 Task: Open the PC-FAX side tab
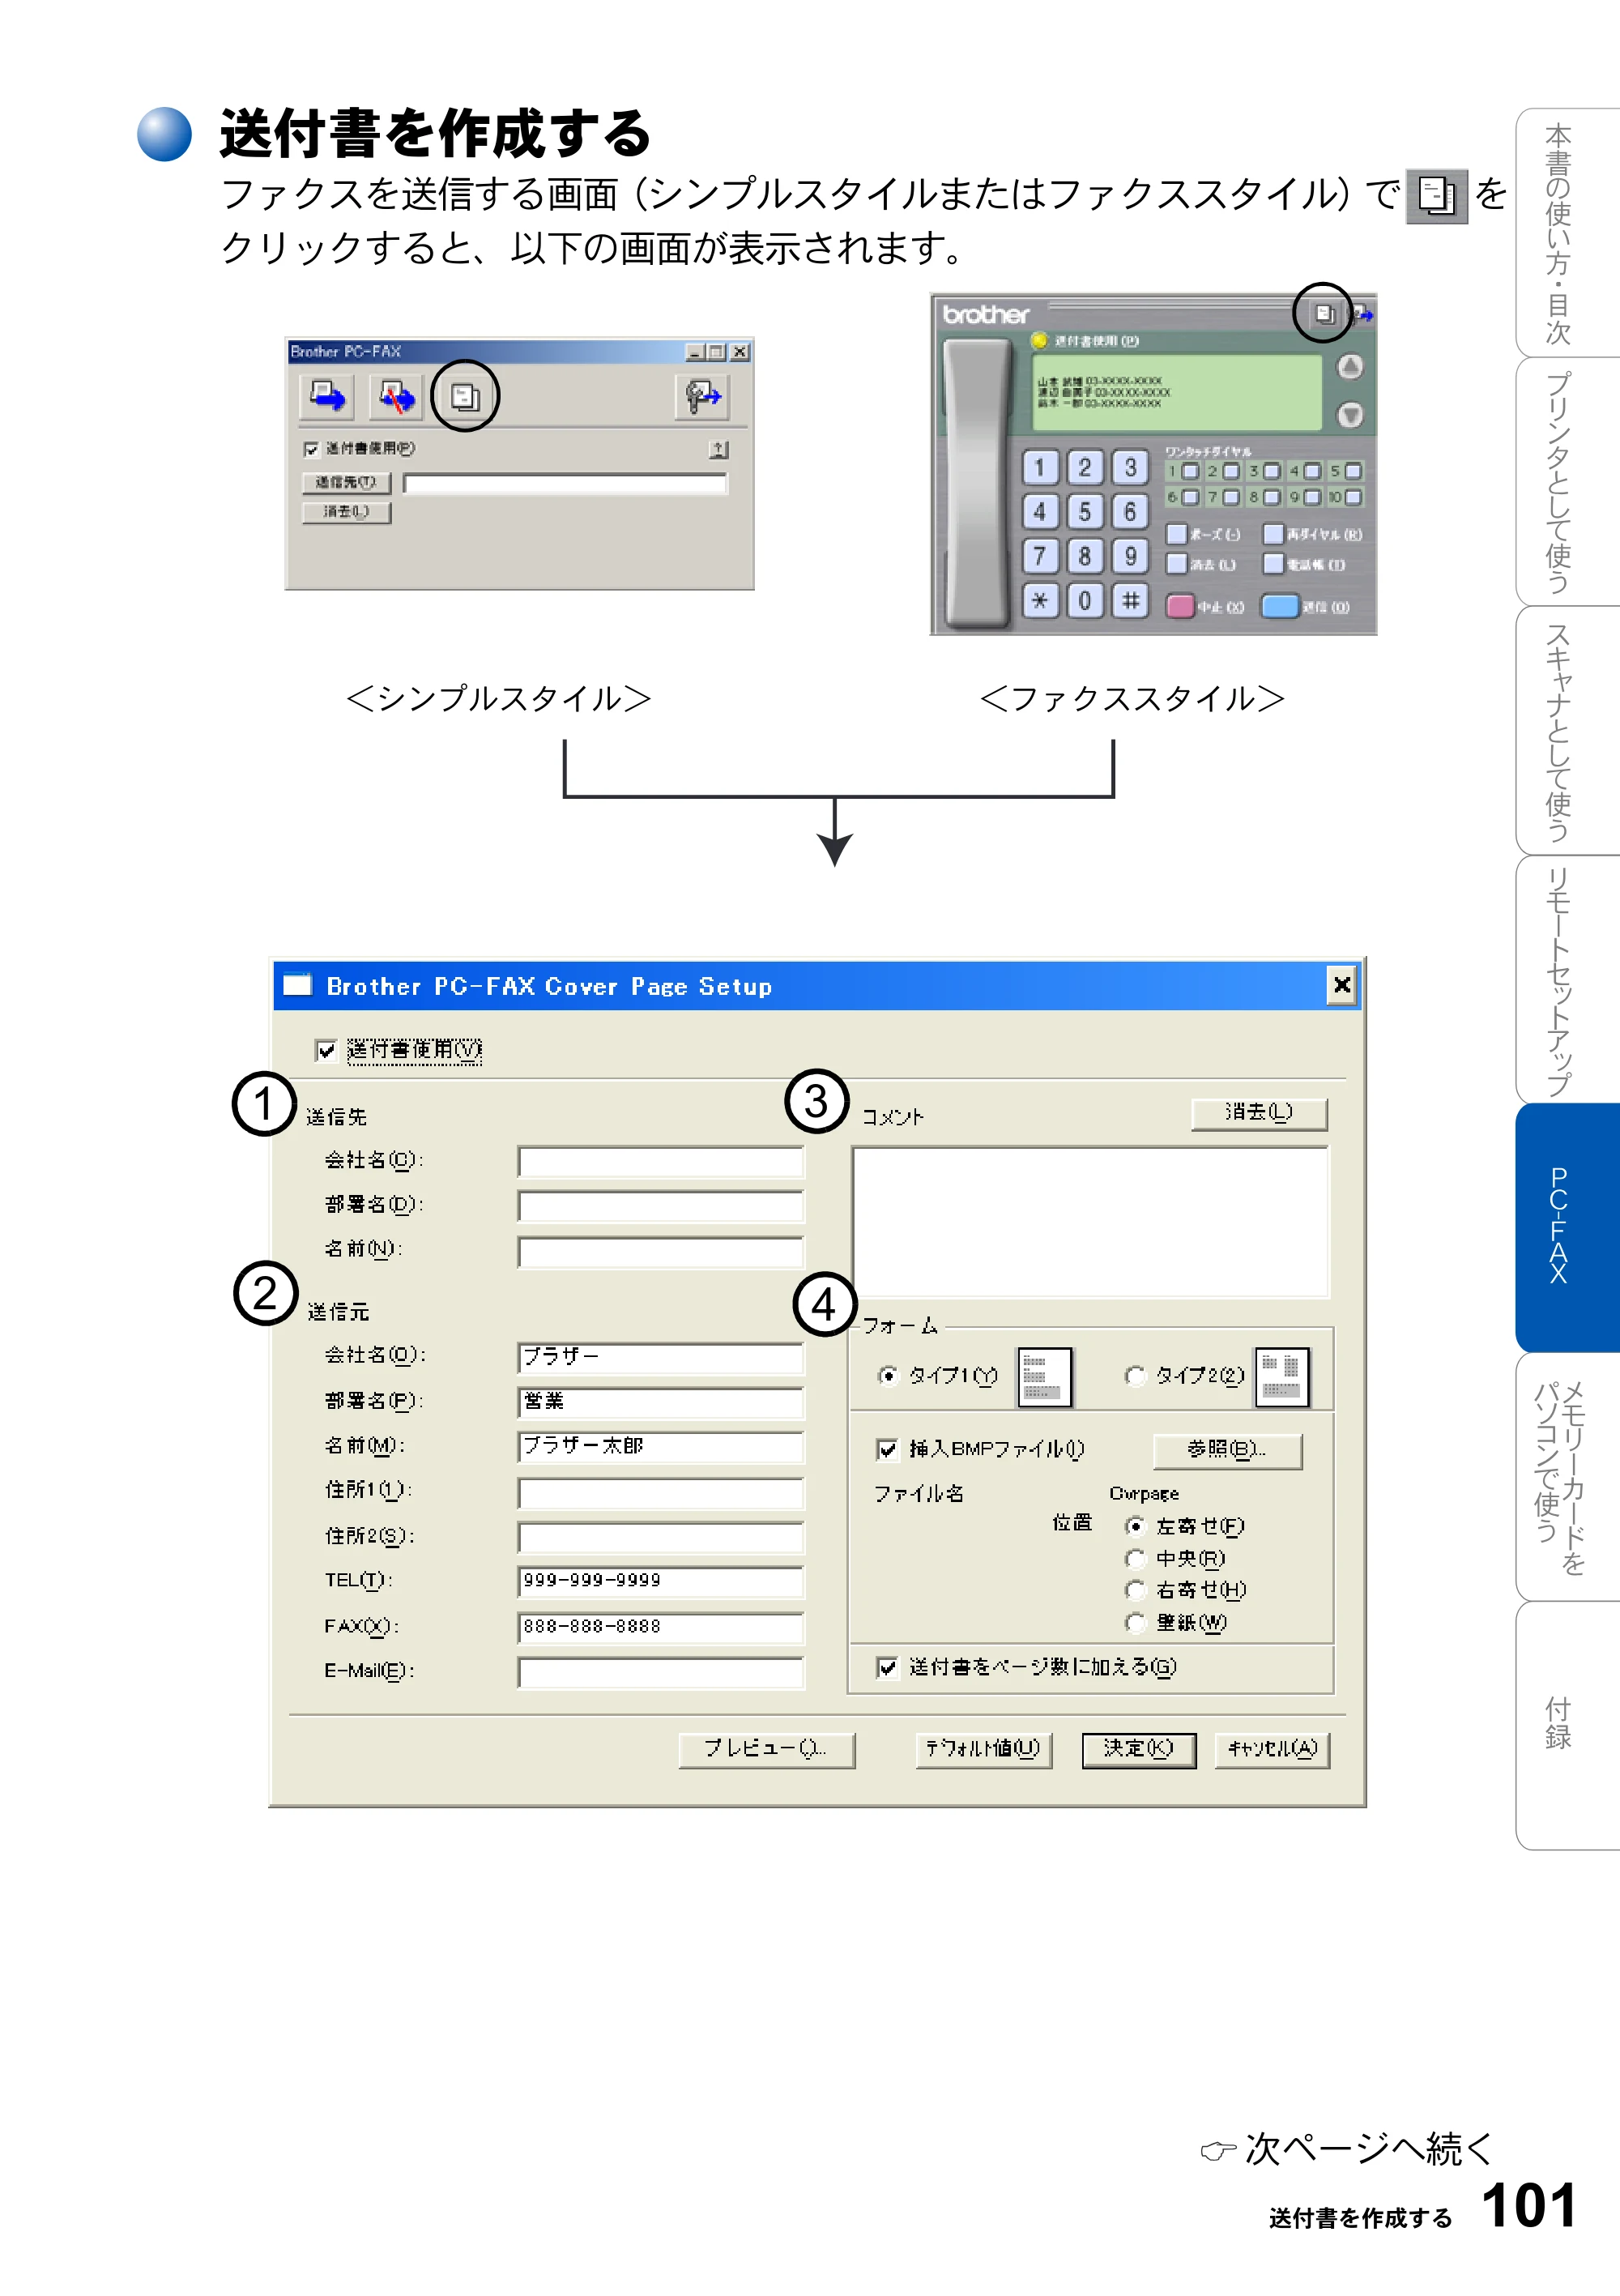(1567, 1228)
